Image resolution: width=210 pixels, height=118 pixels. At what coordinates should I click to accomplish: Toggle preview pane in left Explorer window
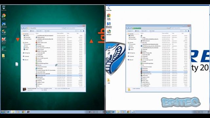click(81, 31)
